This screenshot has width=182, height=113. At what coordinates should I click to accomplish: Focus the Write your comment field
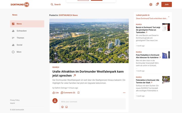click(93, 102)
